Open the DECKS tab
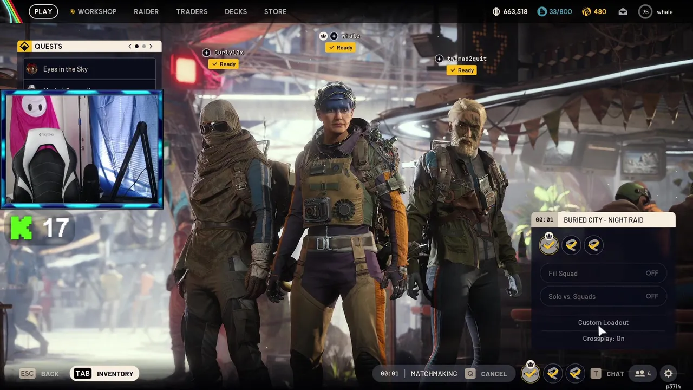The image size is (693, 390). (x=236, y=11)
